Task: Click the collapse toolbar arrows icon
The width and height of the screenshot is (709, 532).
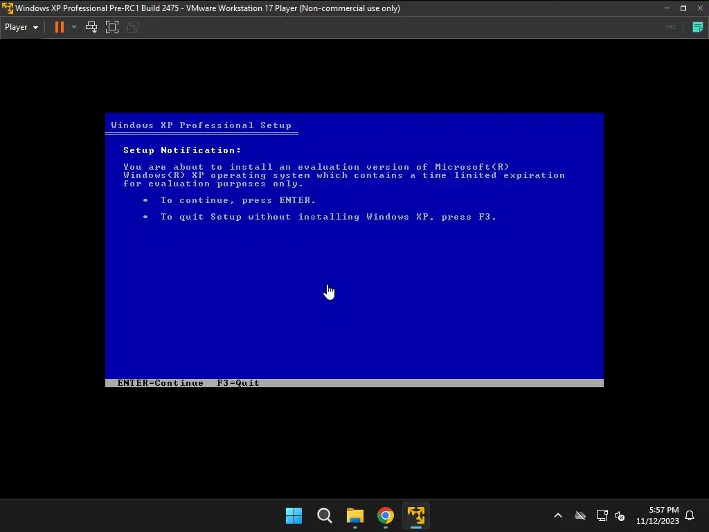Action: [671, 27]
